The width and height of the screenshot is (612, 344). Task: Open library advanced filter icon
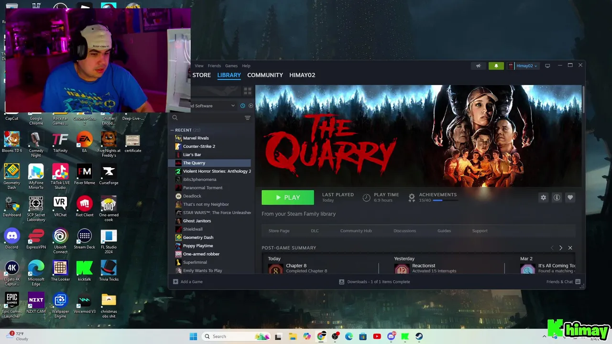pos(247,118)
